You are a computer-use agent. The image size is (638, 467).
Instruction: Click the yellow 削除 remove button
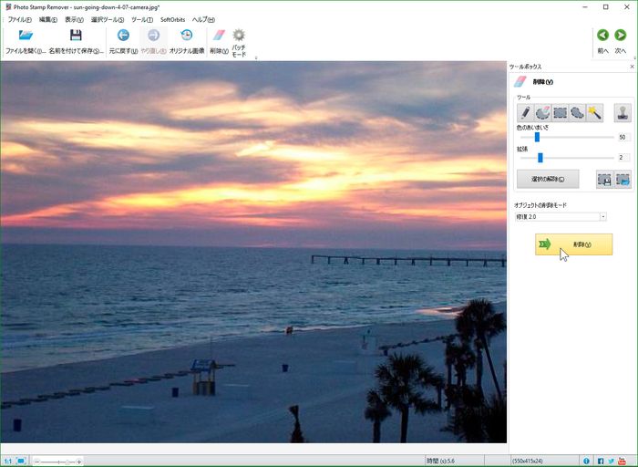click(x=573, y=244)
